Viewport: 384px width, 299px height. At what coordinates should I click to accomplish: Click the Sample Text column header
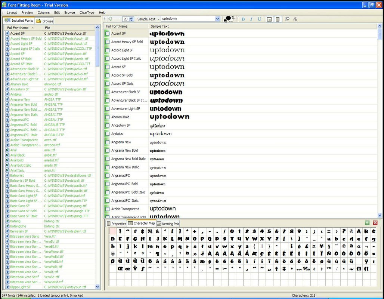(x=263, y=26)
